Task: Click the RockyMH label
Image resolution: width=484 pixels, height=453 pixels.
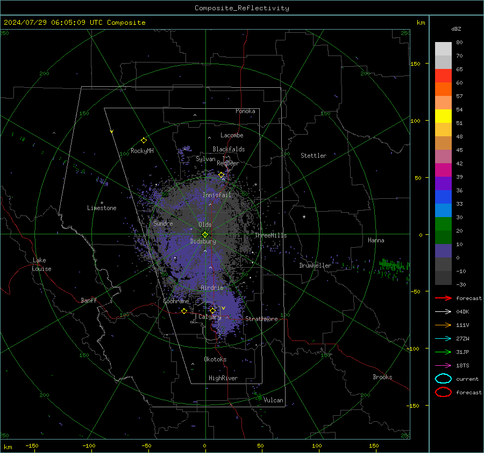Action: pos(142,151)
